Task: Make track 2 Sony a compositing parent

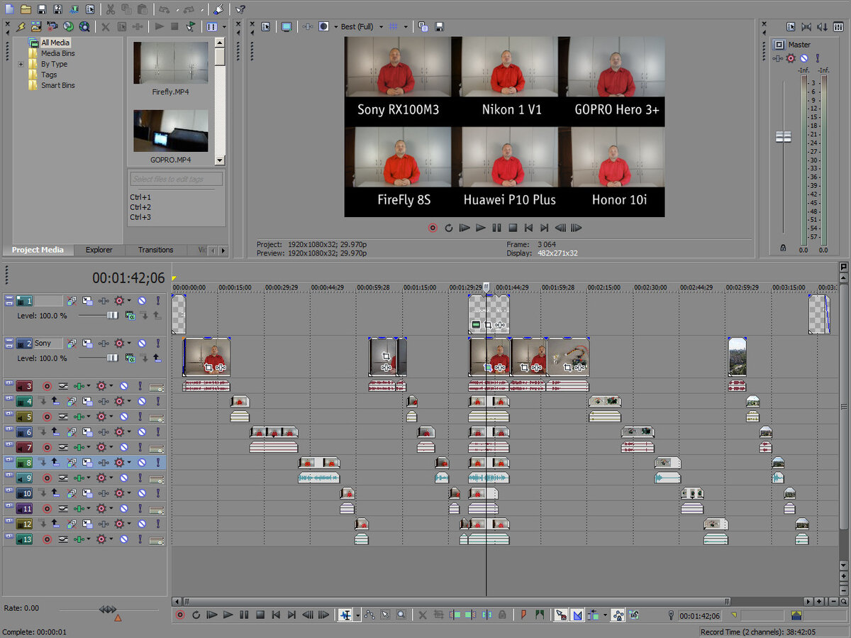Action: pyautogui.click(x=157, y=358)
